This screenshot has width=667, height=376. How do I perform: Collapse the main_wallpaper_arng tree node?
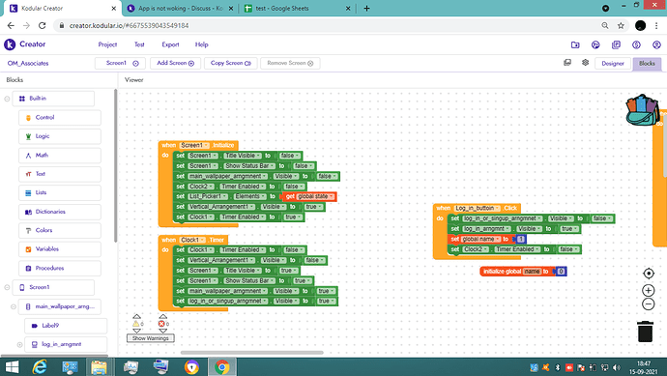pos(14,306)
